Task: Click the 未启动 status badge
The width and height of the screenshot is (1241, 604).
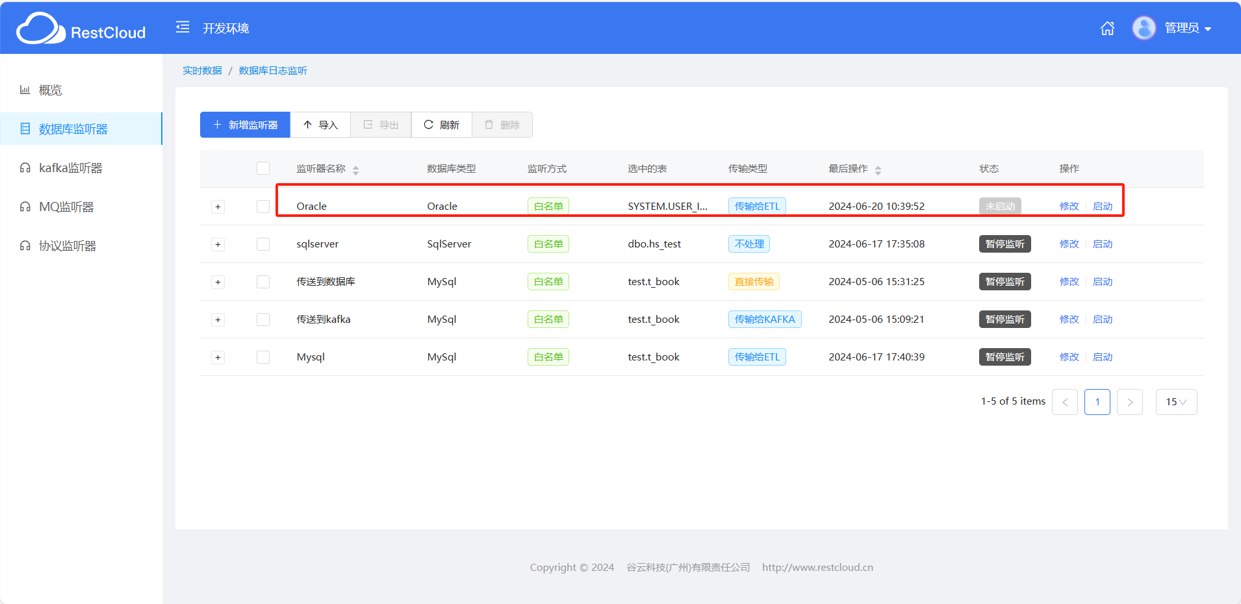Action: coord(1000,206)
